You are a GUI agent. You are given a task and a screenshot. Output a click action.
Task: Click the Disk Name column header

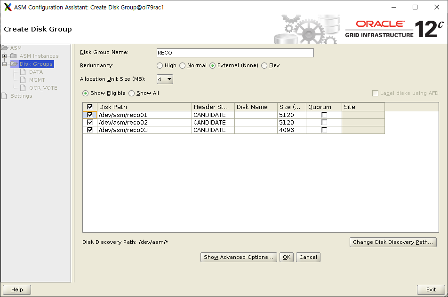(x=256, y=107)
